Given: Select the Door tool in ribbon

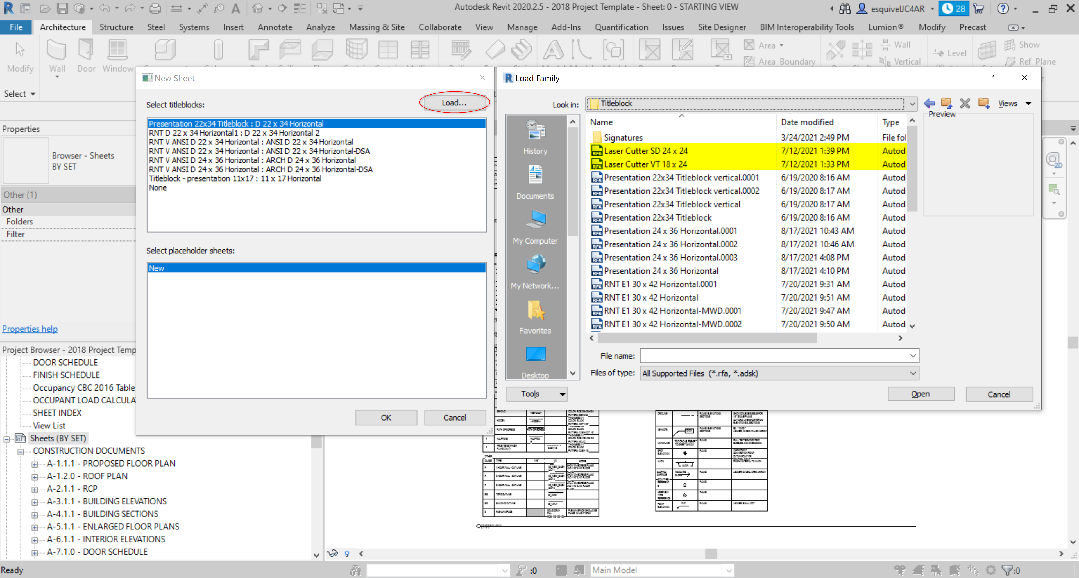Looking at the screenshot, I should 86,56.
